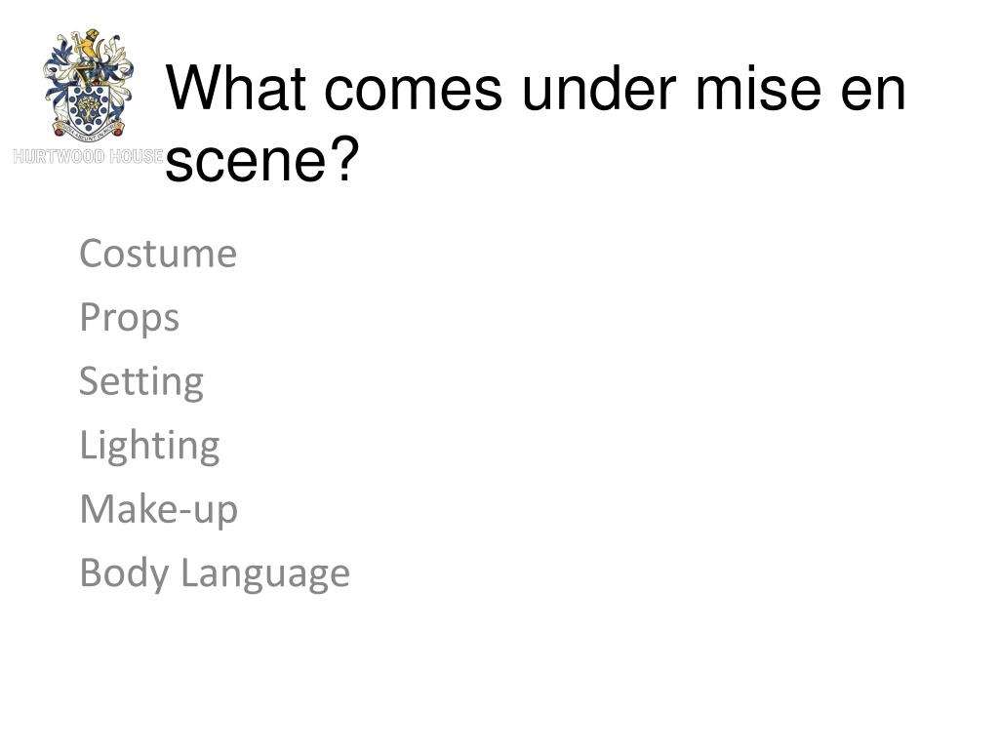The width and height of the screenshot is (999, 749).
Task: Click the shield in the crest image
Action: (x=88, y=108)
